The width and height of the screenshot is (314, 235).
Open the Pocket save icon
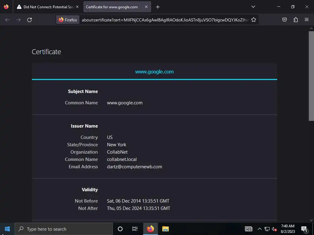284,20
